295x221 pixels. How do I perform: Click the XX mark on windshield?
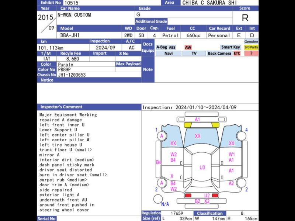click(198, 136)
